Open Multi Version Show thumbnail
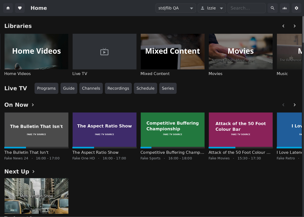 (x=36, y=196)
